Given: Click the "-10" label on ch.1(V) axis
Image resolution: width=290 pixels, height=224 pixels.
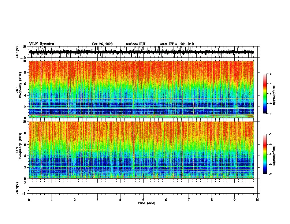Looking at the screenshot, I should 24,58.
